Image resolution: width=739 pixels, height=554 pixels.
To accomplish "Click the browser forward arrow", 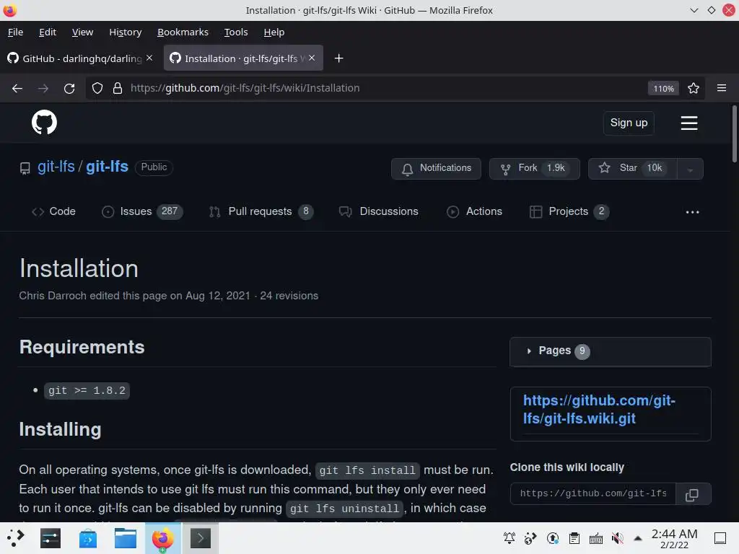I will point(43,88).
